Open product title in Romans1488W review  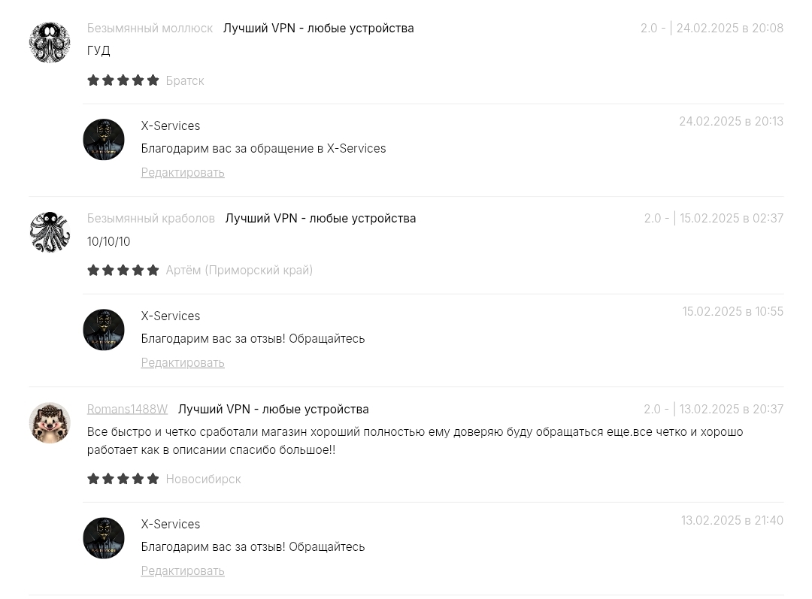(274, 409)
